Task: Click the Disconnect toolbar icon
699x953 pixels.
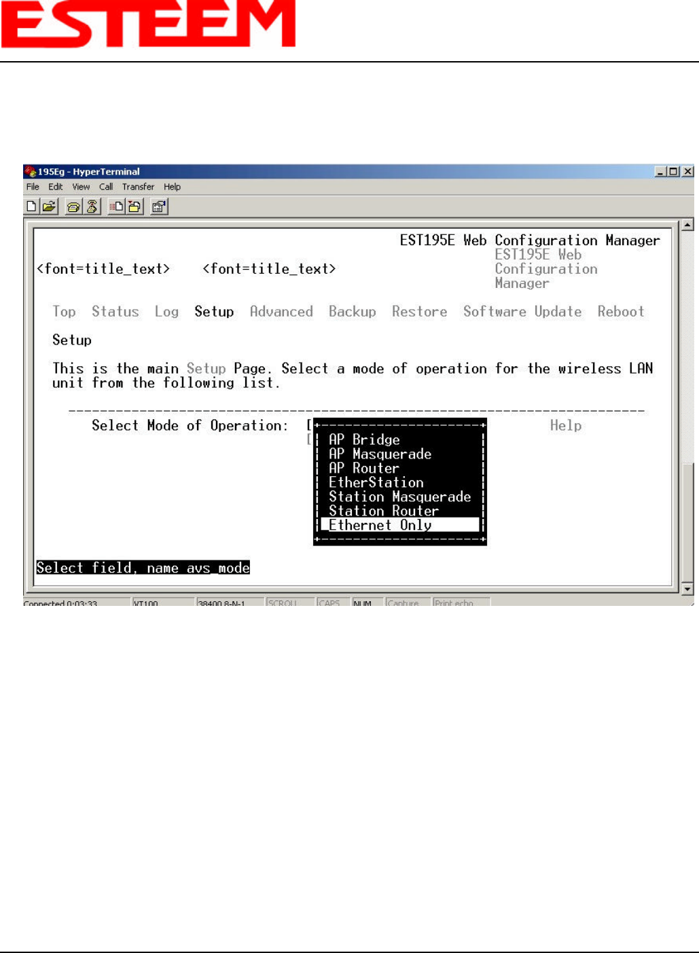Action: click(x=92, y=206)
